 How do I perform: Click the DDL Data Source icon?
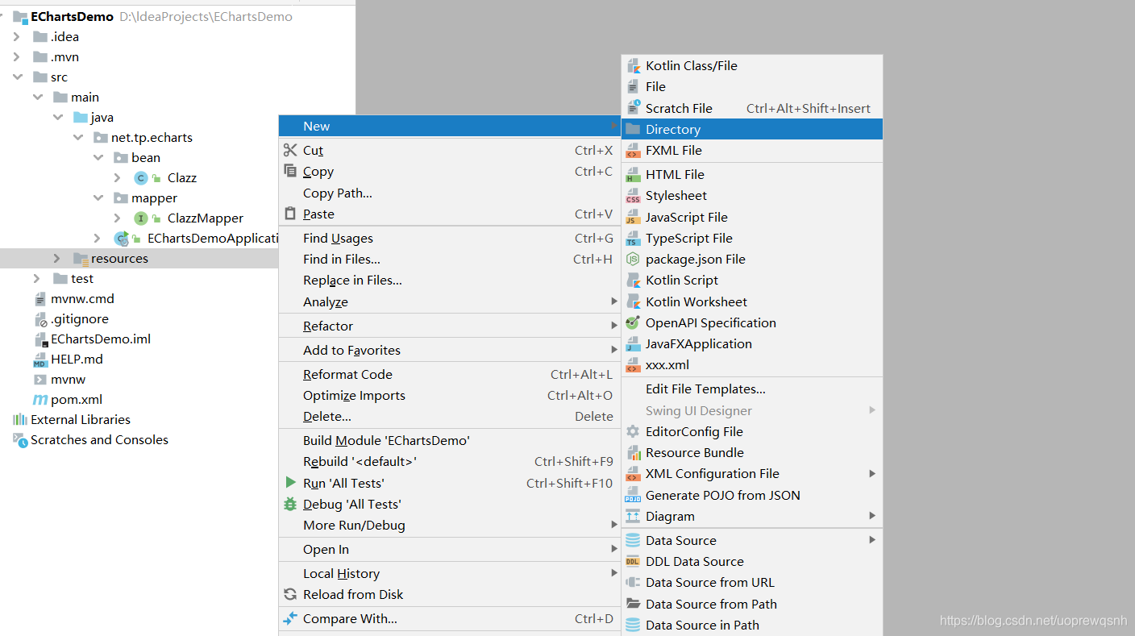(x=633, y=562)
